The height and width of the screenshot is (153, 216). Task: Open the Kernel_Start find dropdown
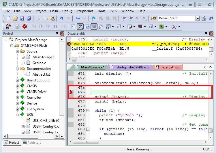pos(198,18)
